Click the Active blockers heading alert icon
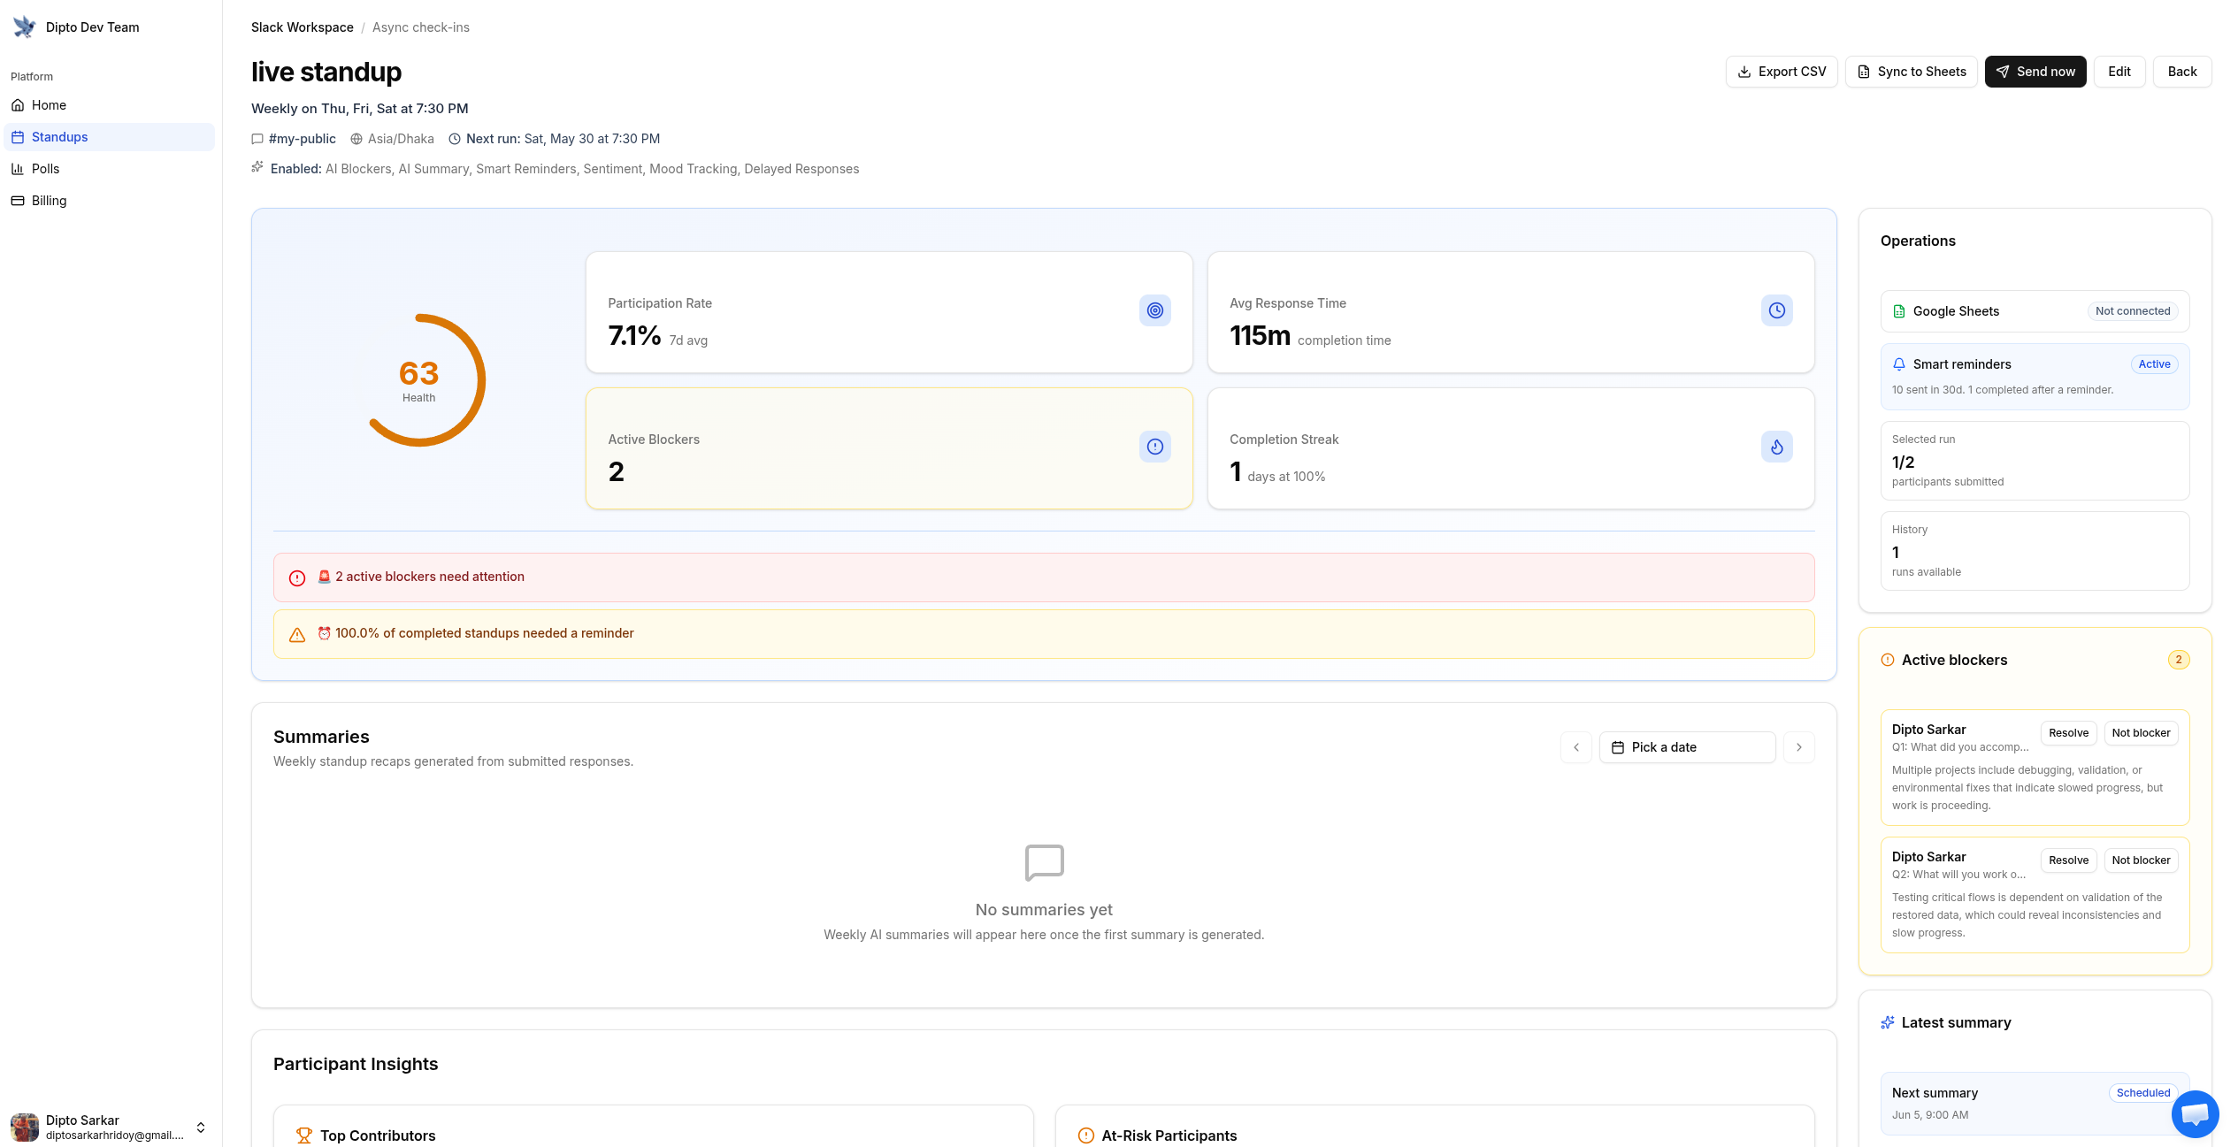The height and width of the screenshot is (1147, 2238). tap(1888, 660)
